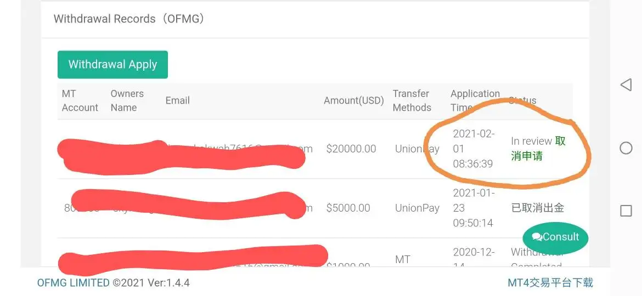This screenshot has height=296, width=642.
Task: Select the Owners Name column header
Action: (127, 101)
